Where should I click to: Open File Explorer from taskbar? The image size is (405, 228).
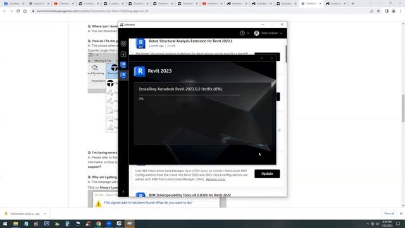tap(16, 224)
